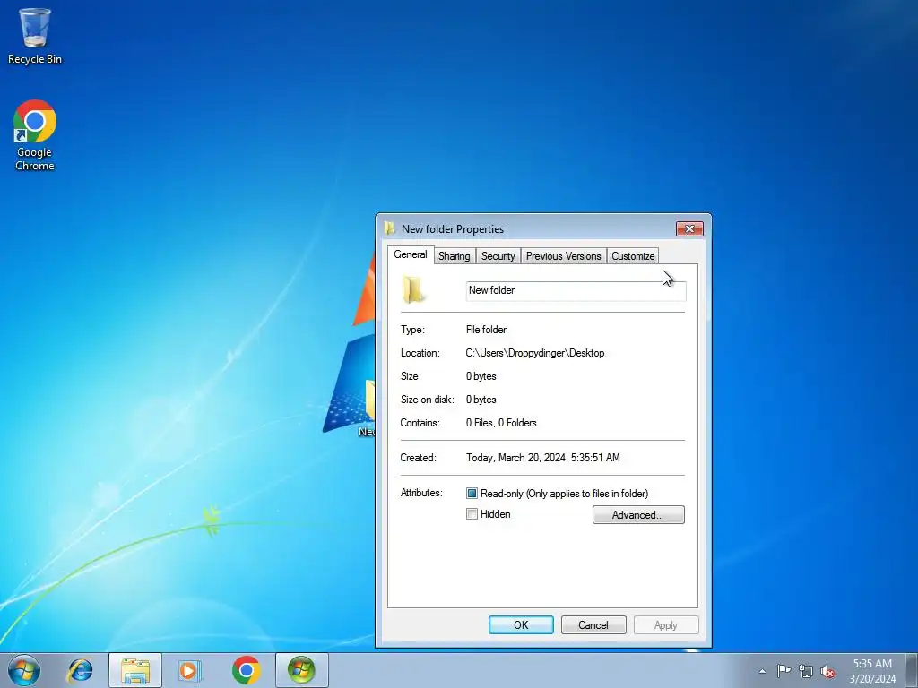Cancel the Properties dialog
Image resolution: width=918 pixels, height=688 pixels.
[593, 624]
